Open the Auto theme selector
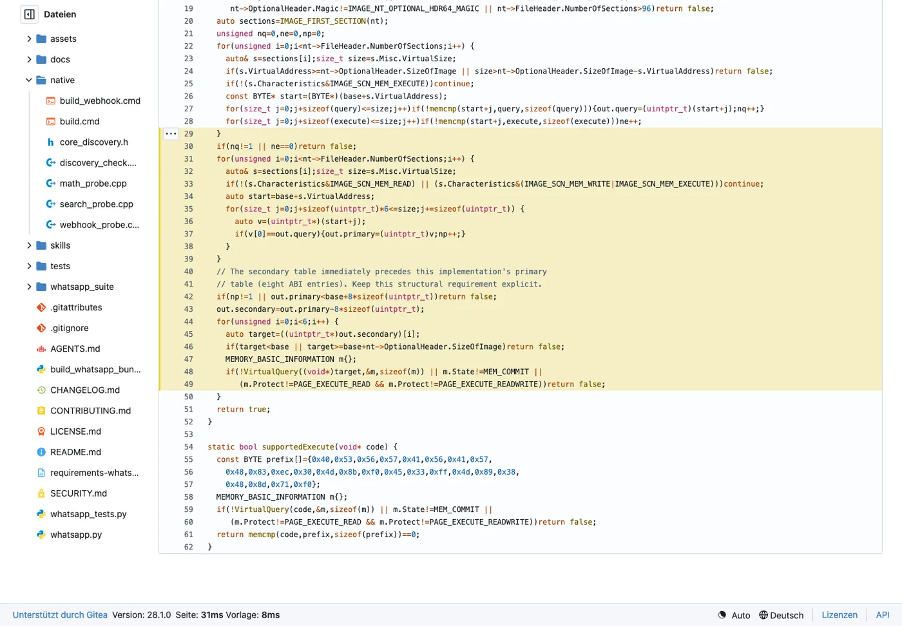The height and width of the screenshot is (626, 902). coord(734,615)
